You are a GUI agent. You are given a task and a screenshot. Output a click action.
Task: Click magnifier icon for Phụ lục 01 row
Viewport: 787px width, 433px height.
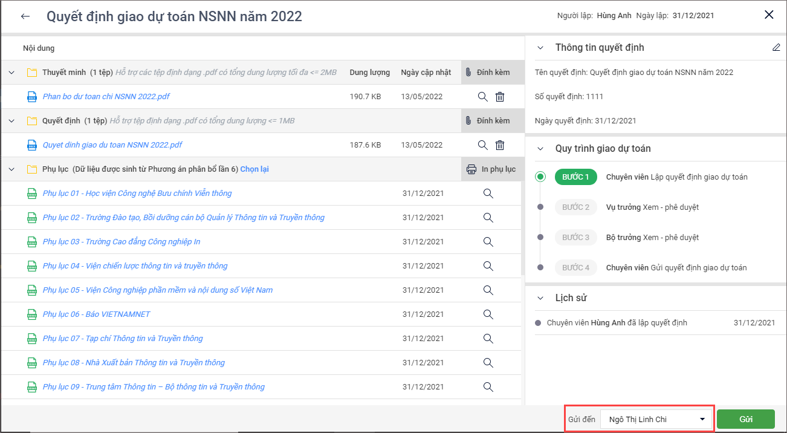click(x=488, y=194)
